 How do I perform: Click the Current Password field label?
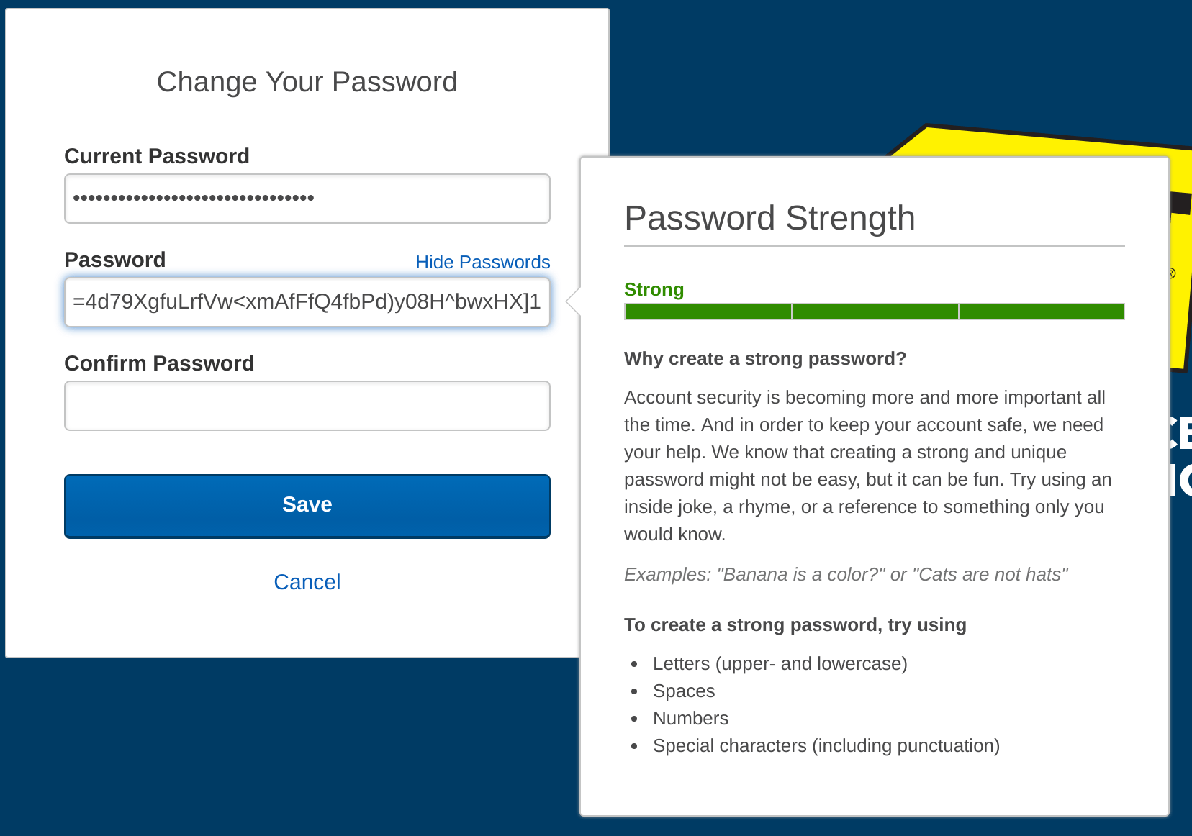click(x=157, y=156)
